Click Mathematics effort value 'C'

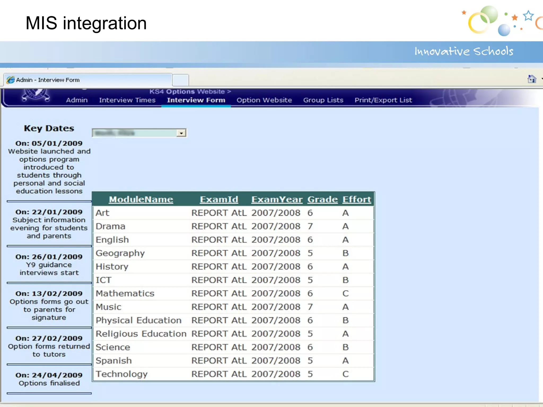click(345, 294)
